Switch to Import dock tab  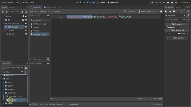pyautogui.click(x=12, y=7)
